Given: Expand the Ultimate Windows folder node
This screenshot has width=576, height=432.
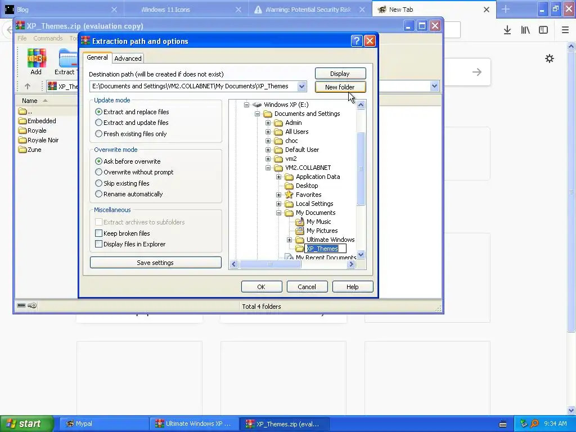Looking at the screenshot, I should tap(290, 240).
